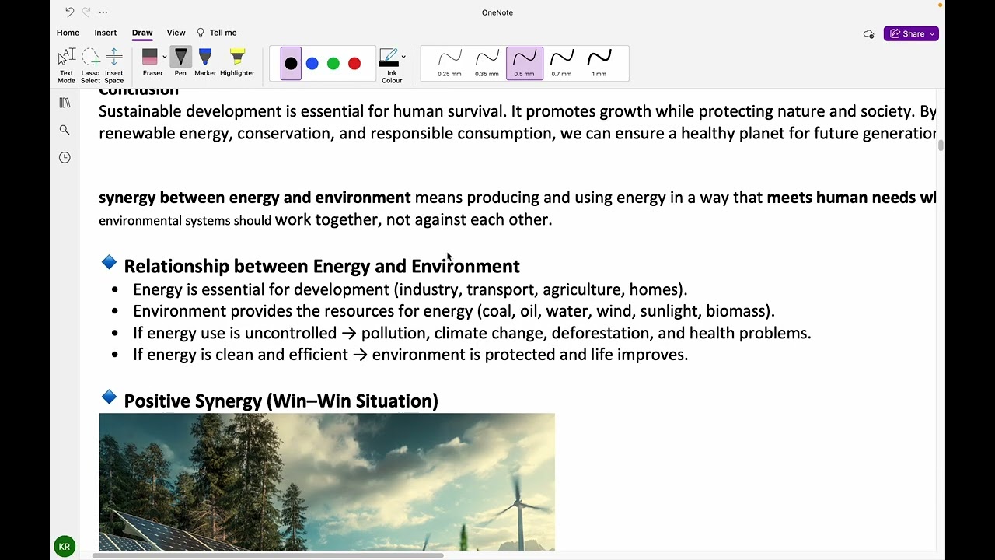Click the solar panel and wind turbine image
The image size is (995, 560).
click(326, 482)
